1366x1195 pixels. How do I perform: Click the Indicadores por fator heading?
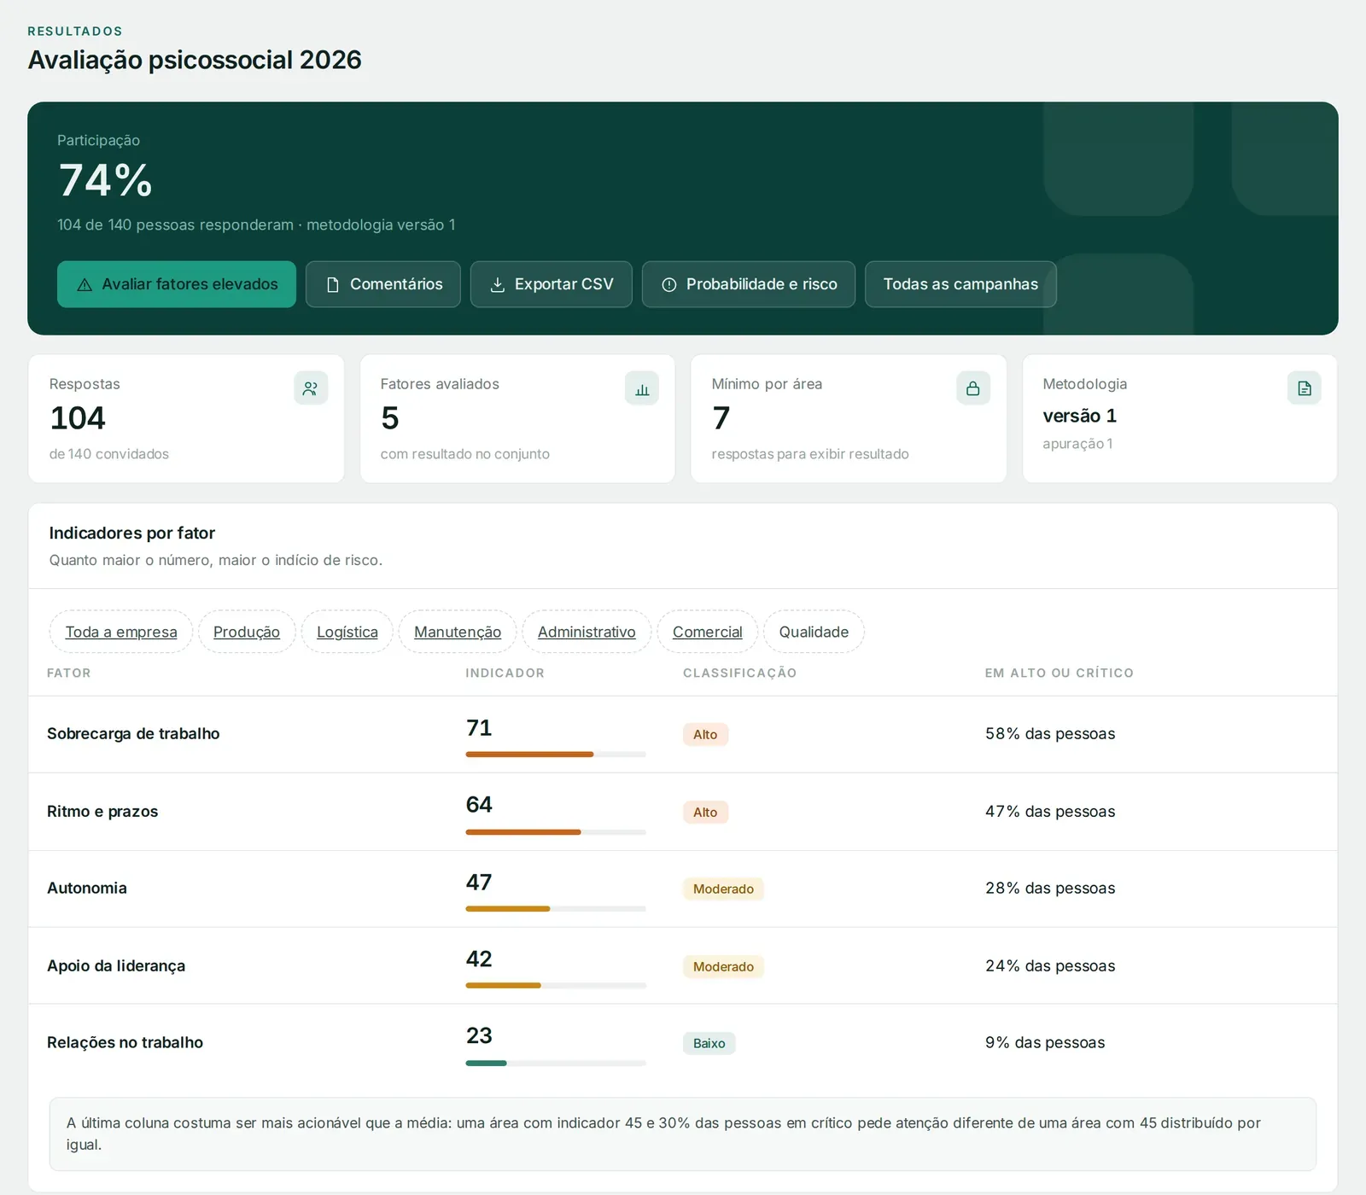coord(132,533)
